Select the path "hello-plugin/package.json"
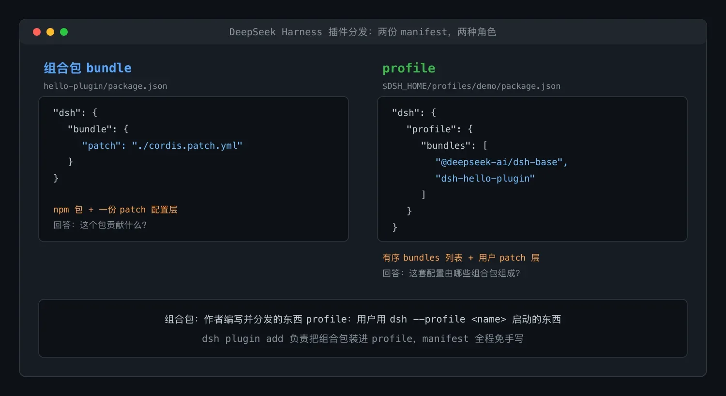The image size is (726, 396). tap(106, 86)
